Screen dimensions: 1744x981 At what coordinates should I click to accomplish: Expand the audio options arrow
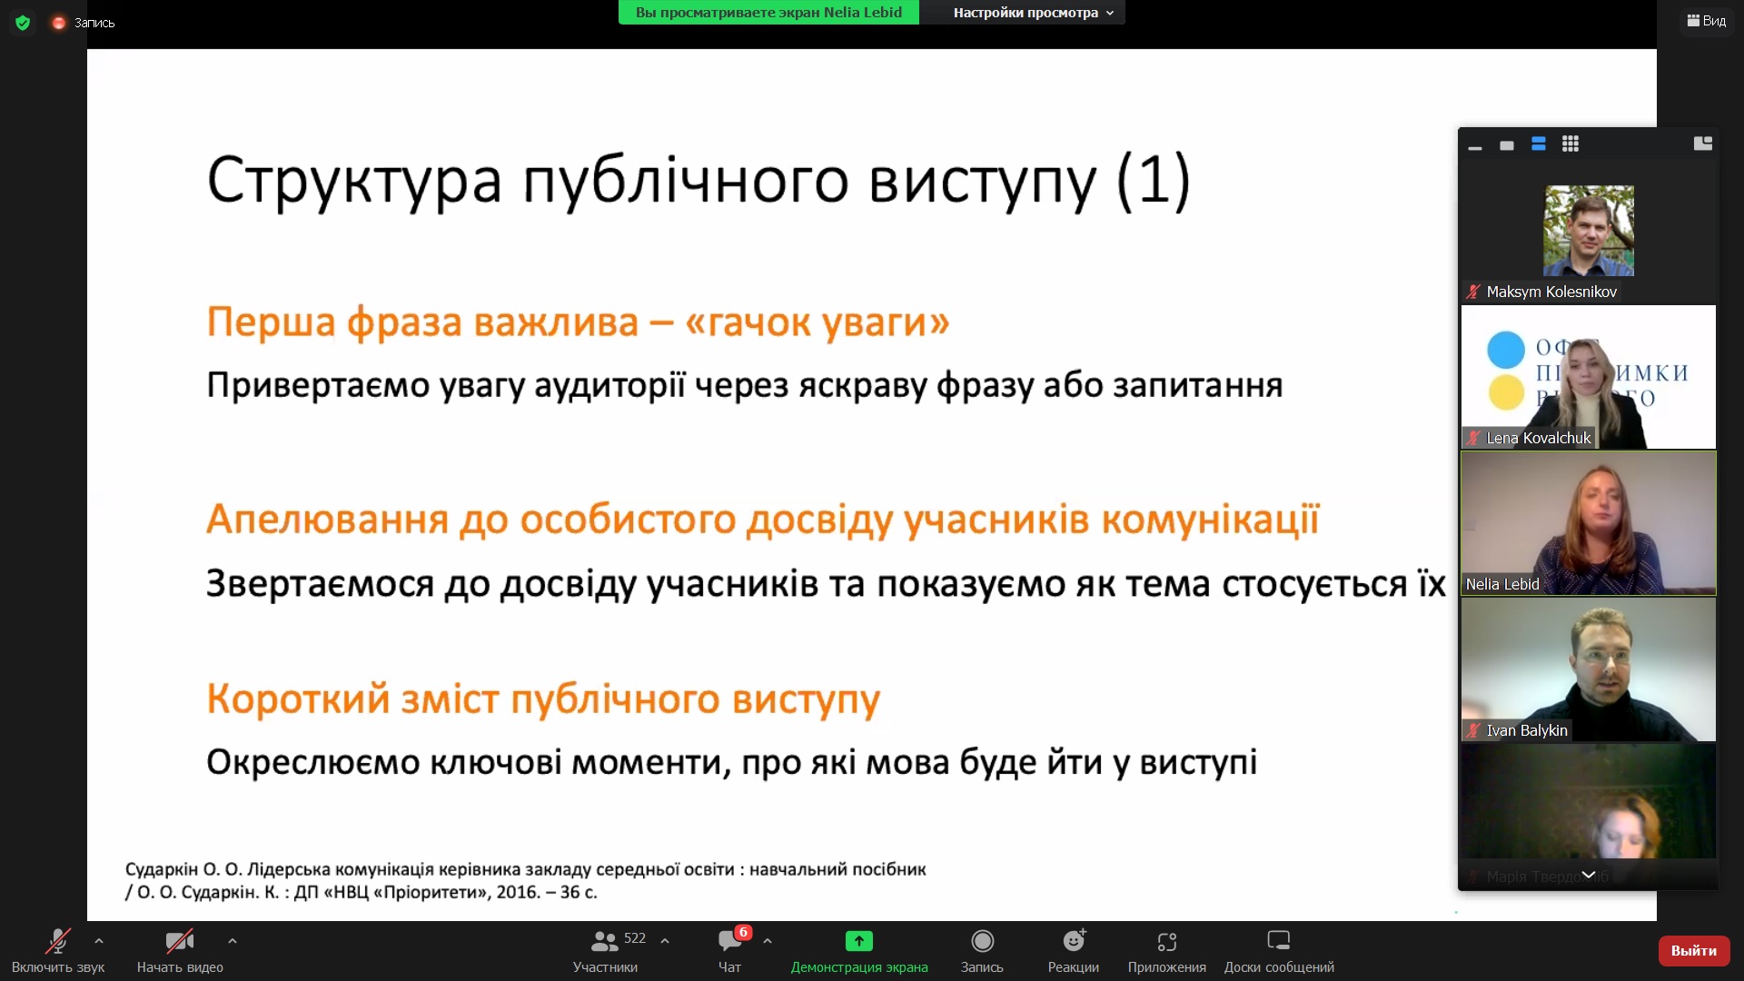pyautogui.click(x=99, y=941)
